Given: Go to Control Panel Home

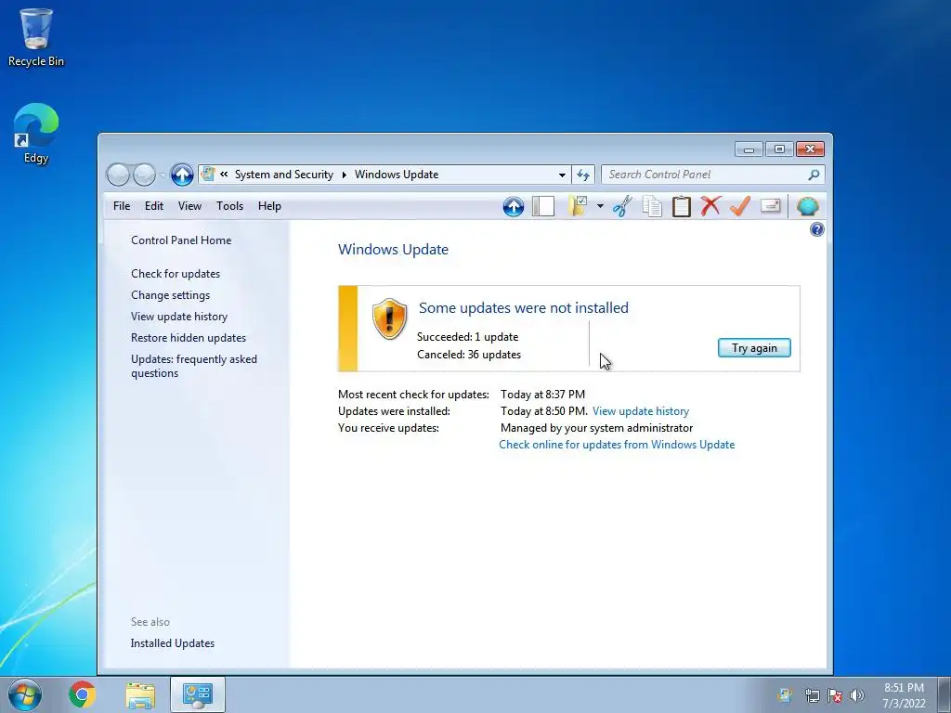Looking at the screenshot, I should pyautogui.click(x=181, y=240).
